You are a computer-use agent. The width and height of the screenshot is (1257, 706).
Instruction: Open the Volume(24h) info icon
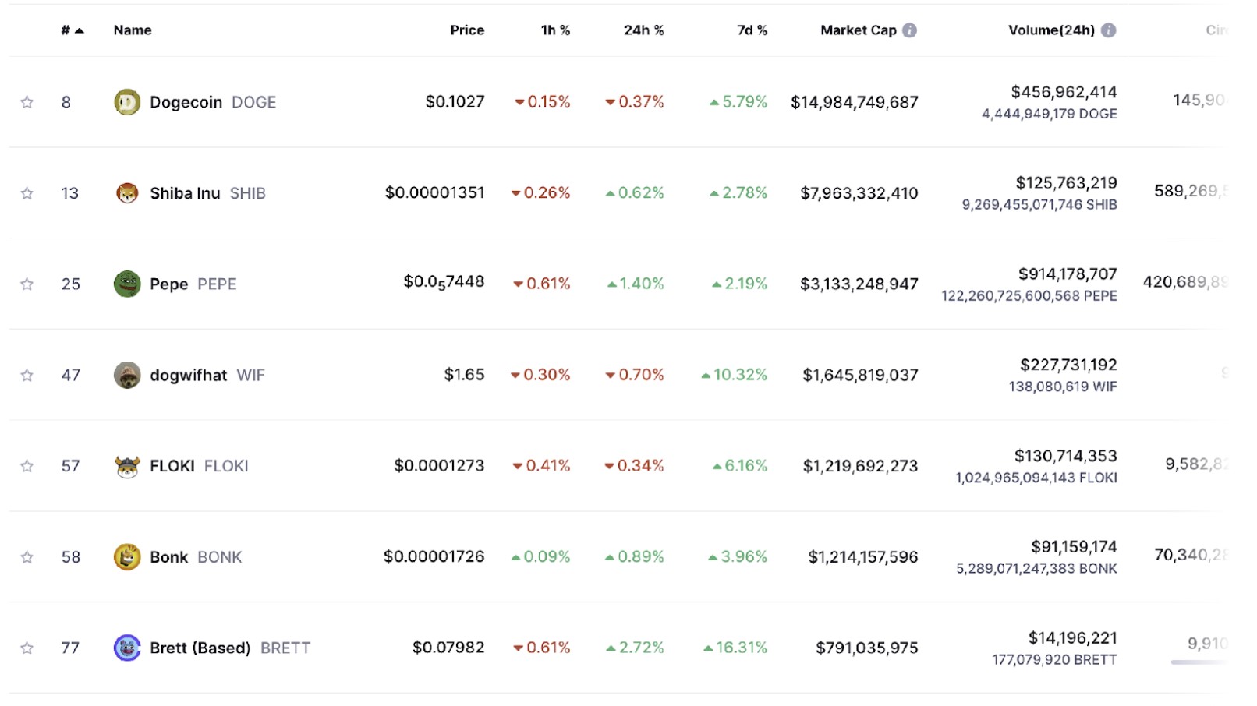[x=1108, y=30]
